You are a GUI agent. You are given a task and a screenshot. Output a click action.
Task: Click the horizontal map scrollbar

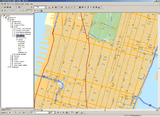point(99,110)
